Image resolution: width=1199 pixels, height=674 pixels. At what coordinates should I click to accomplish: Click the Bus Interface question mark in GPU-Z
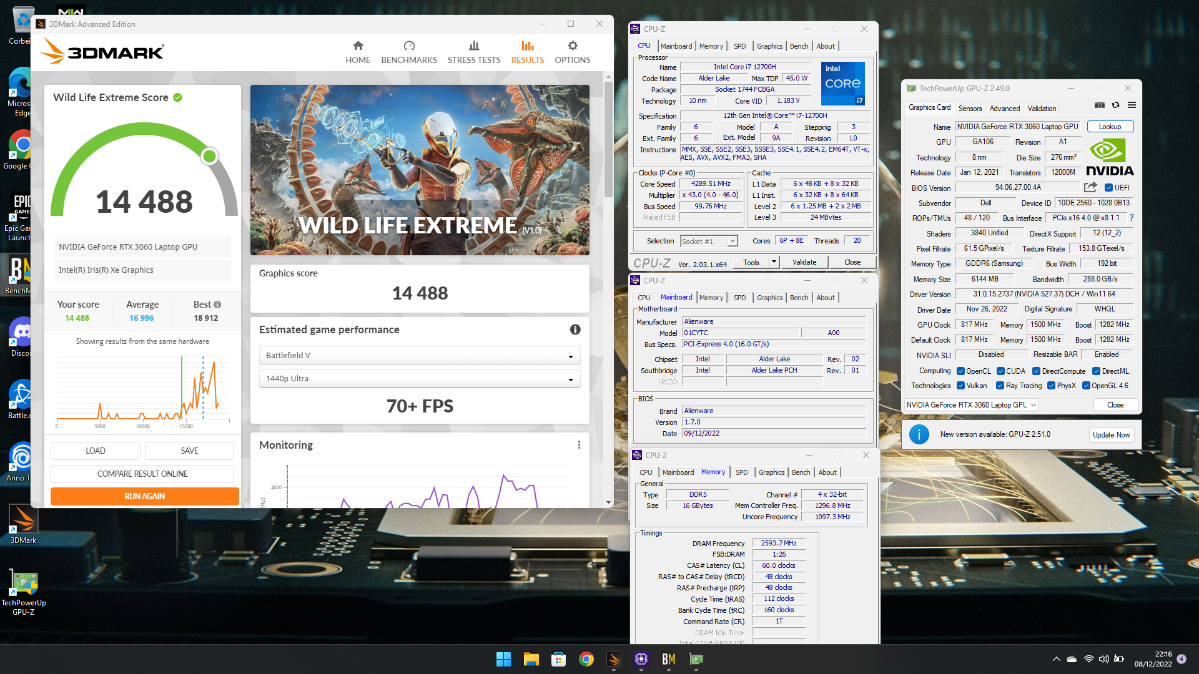1131,218
